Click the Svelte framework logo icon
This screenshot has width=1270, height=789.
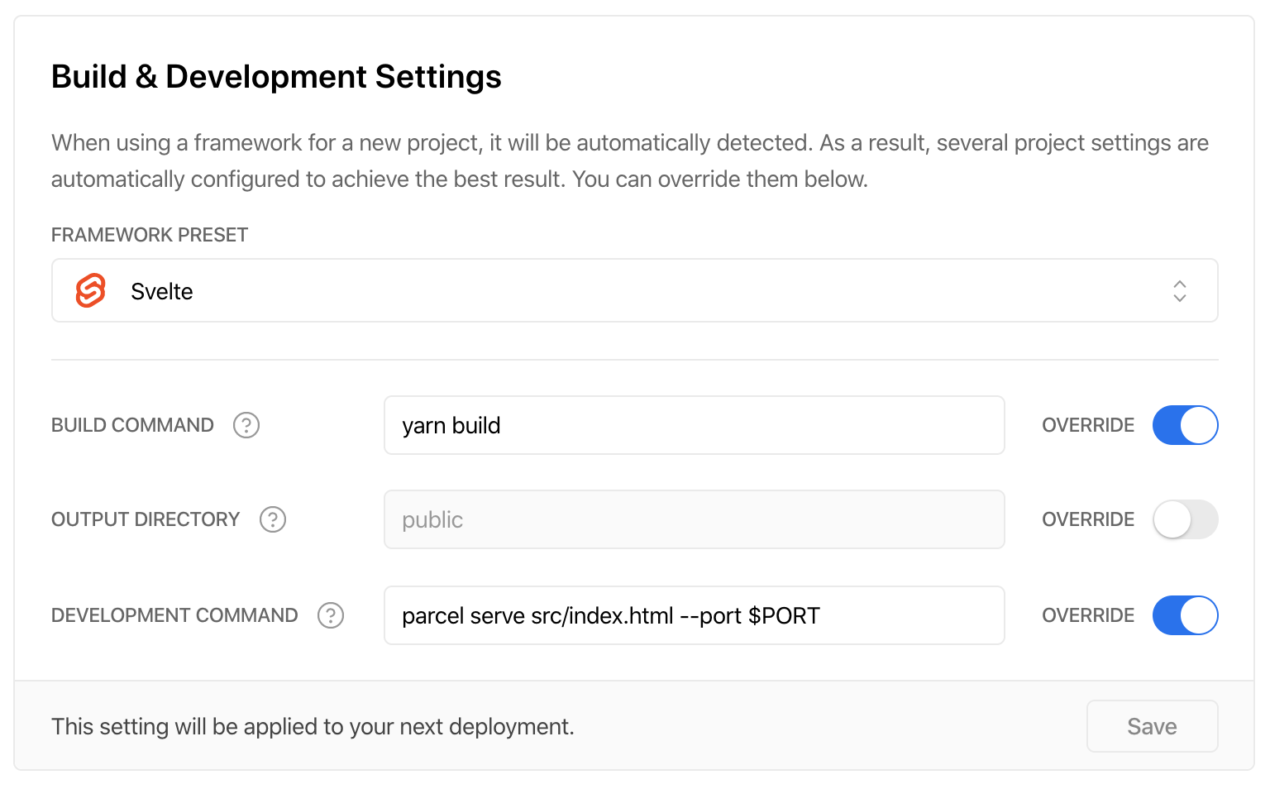90,290
